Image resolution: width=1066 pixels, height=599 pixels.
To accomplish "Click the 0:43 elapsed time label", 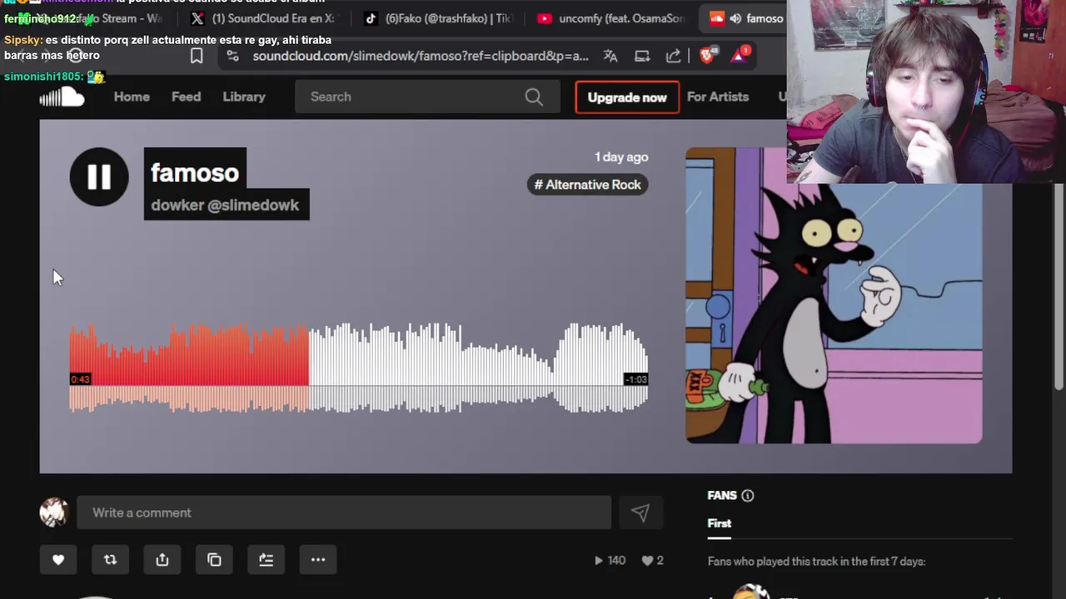I will click(x=80, y=379).
